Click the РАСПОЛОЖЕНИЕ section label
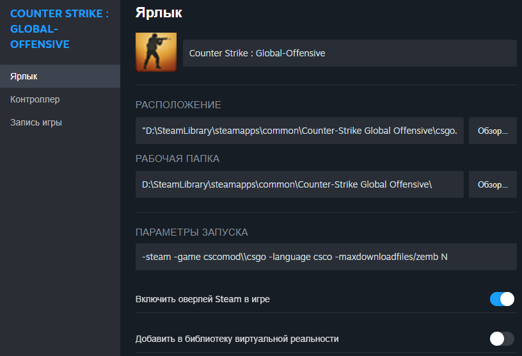Viewport: 522px width, 356px height. 178,105
